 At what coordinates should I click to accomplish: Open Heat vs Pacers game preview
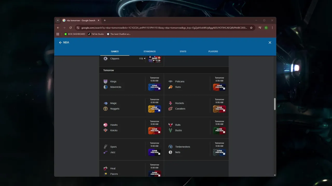[155, 174]
